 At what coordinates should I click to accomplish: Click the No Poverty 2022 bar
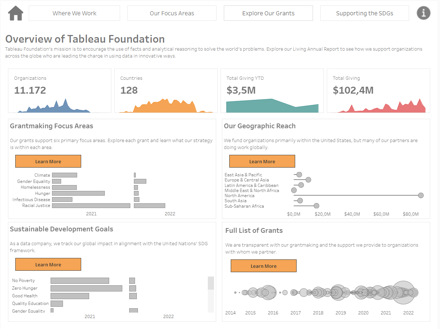[x=132, y=281]
